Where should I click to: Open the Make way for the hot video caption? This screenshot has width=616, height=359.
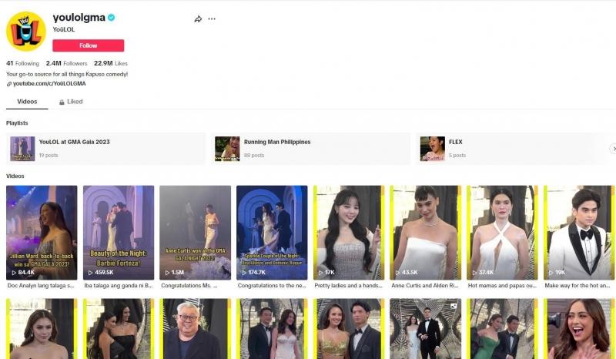tap(577, 285)
